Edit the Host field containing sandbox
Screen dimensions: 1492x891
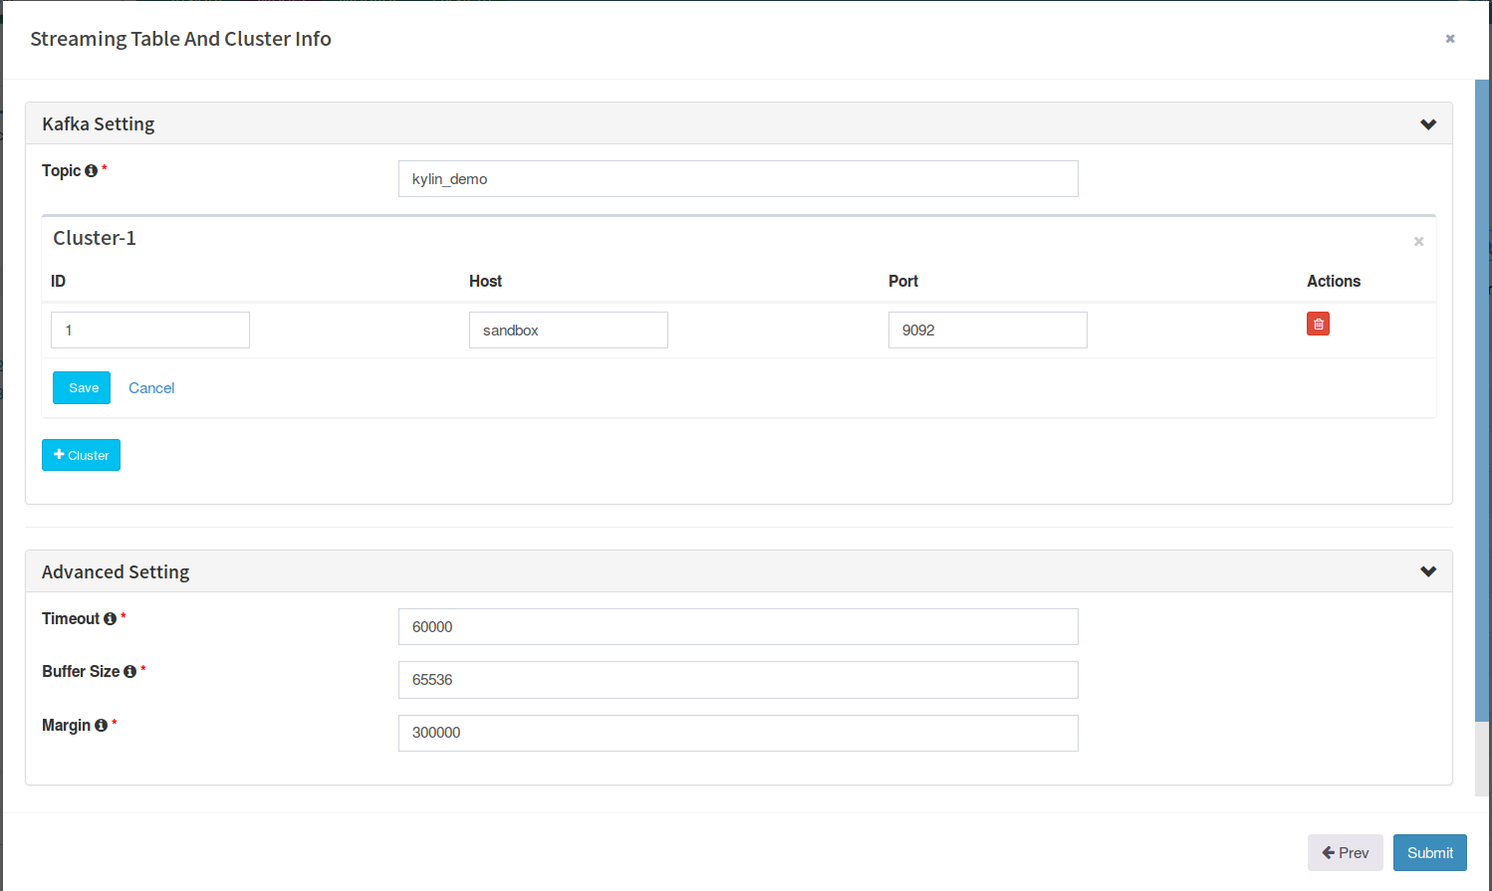pos(568,331)
